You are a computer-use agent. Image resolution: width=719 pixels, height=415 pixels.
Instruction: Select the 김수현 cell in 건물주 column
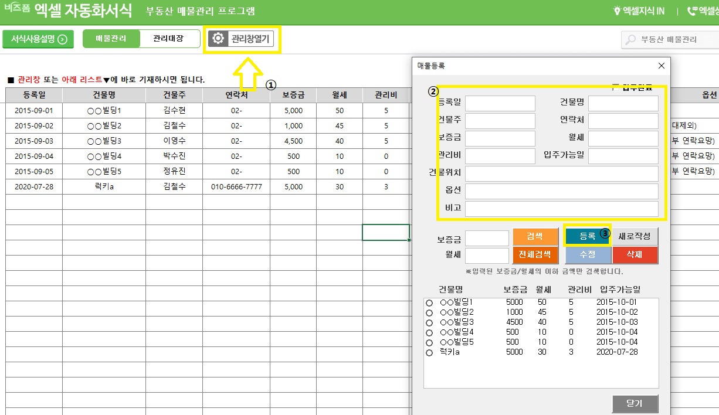174,110
